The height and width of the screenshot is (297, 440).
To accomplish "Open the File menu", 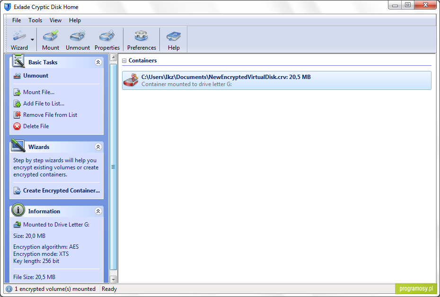I will coord(17,20).
